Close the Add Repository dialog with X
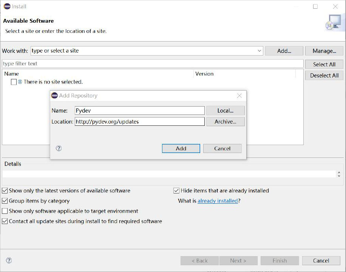 (x=239, y=96)
